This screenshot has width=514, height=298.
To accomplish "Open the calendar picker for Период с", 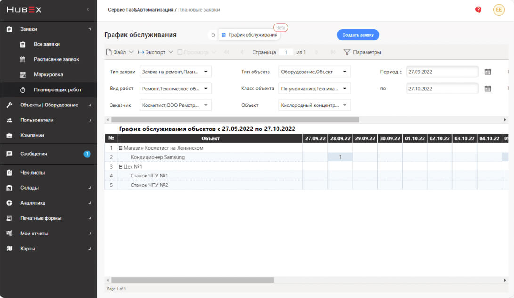I will (488, 72).
